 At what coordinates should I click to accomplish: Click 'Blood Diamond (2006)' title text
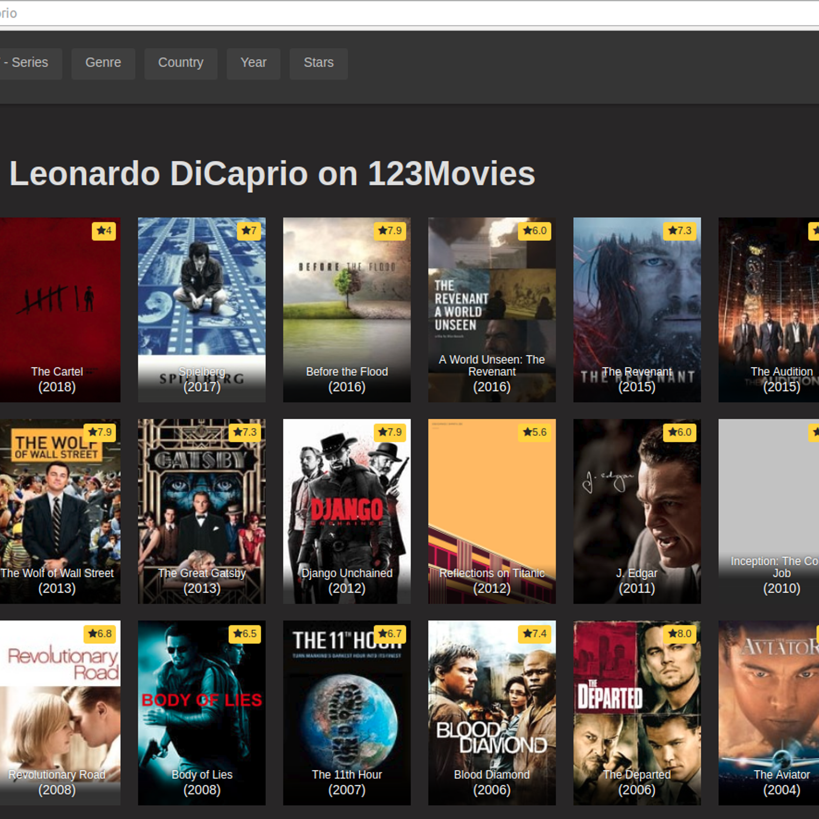(492, 783)
